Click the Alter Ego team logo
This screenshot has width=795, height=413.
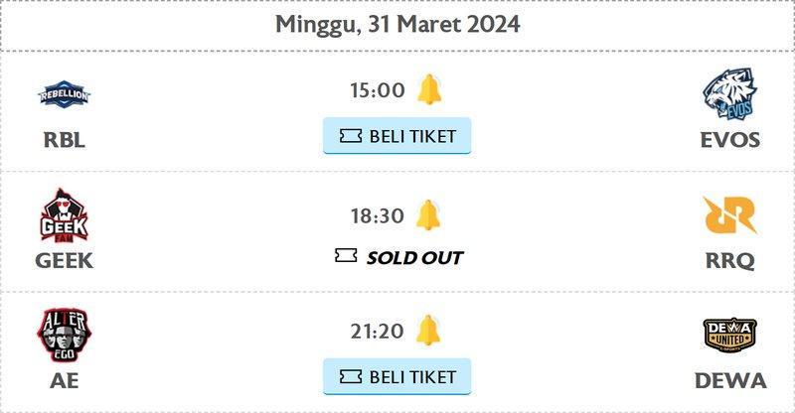[x=64, y=335]
